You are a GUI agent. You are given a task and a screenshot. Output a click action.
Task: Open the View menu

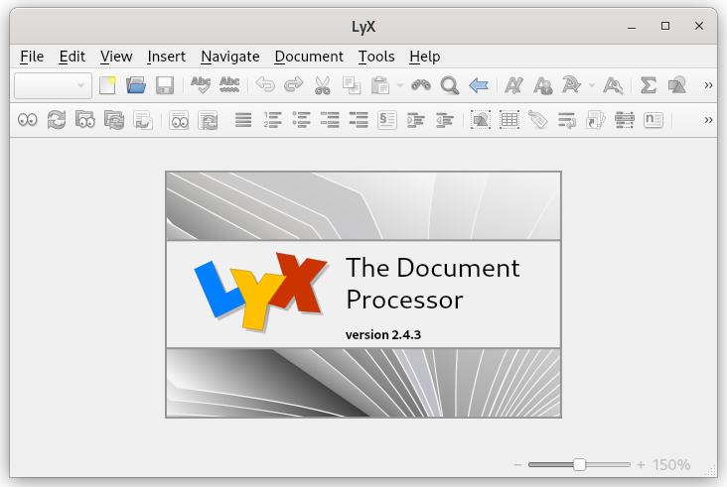[x=116, y=57]
